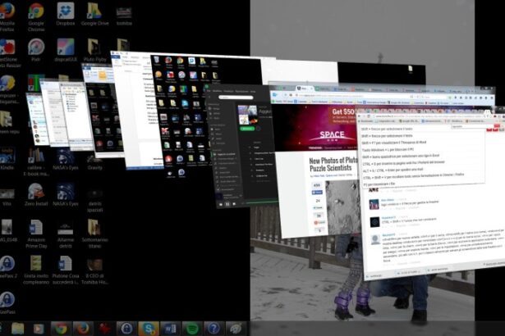Click the Chrome icon in the taskbar
The height and width of the screenshot is (336, 505).
tap(60, 328)
